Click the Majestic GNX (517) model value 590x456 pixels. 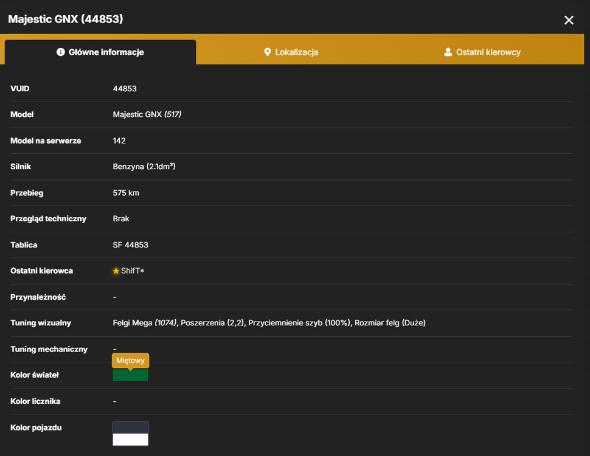(147, 114)
